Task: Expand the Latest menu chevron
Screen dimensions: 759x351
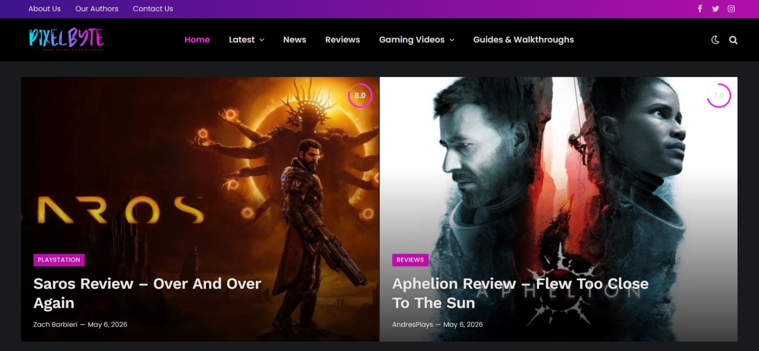Action: click(262, 40)
